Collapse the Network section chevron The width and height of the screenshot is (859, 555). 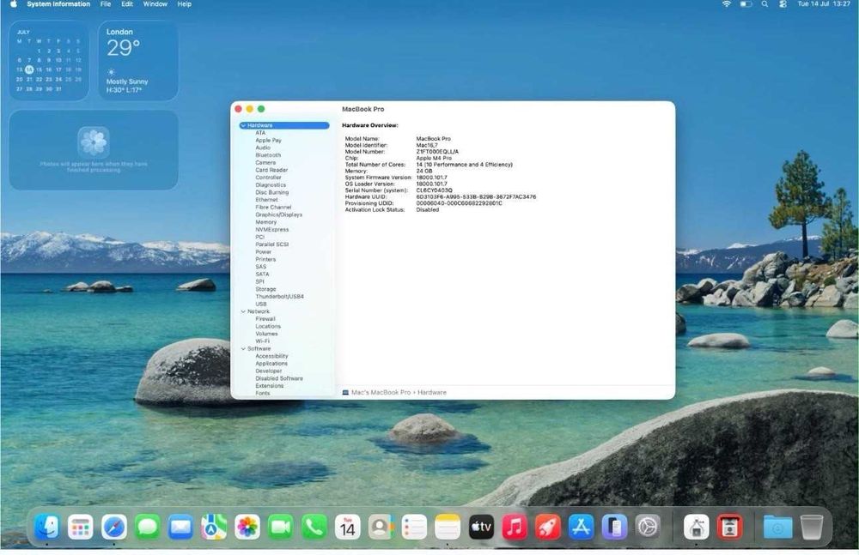tap(243, 311)
